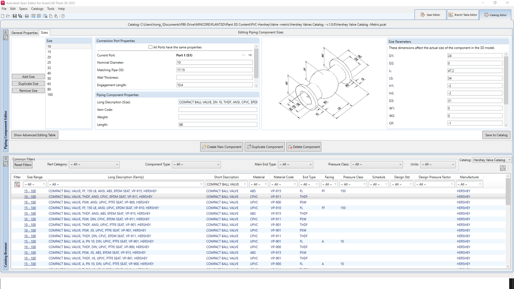The height and width of the screenshot is (289, 514).
Task: Click the Delete Component button
Action: (304, 147)
